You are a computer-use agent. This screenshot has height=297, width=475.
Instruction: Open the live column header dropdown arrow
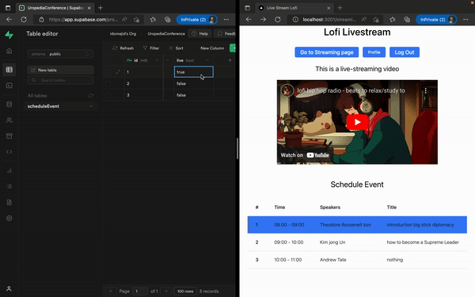click(207, 60)
